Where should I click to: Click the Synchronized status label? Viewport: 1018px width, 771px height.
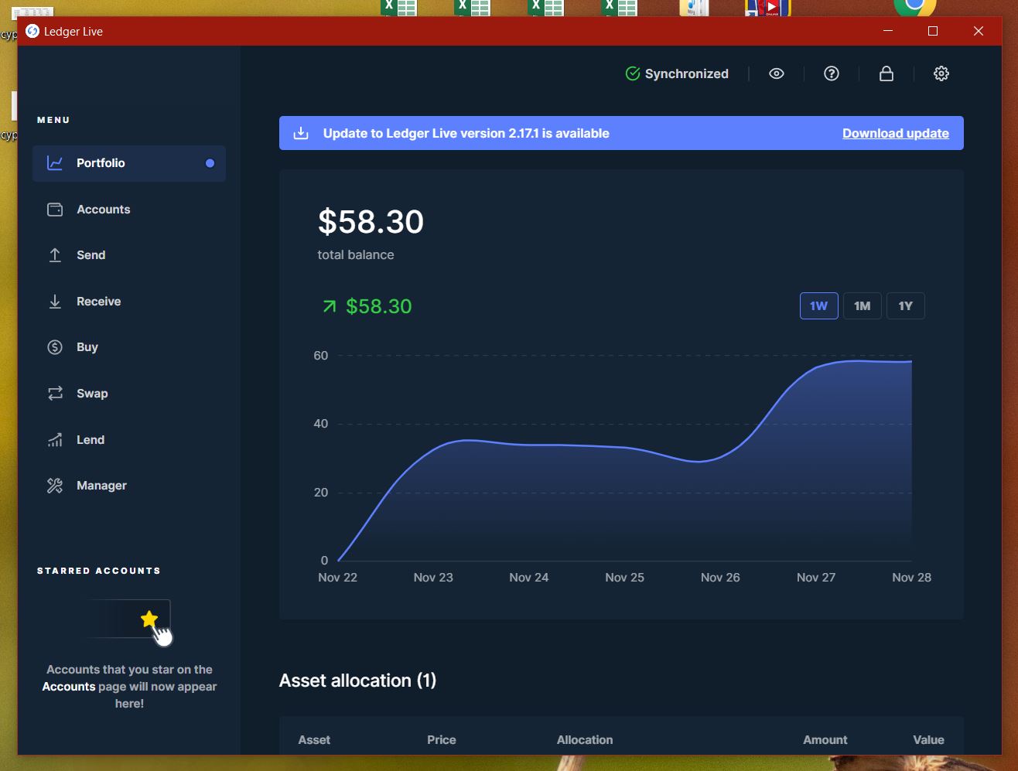pos(687,73)
